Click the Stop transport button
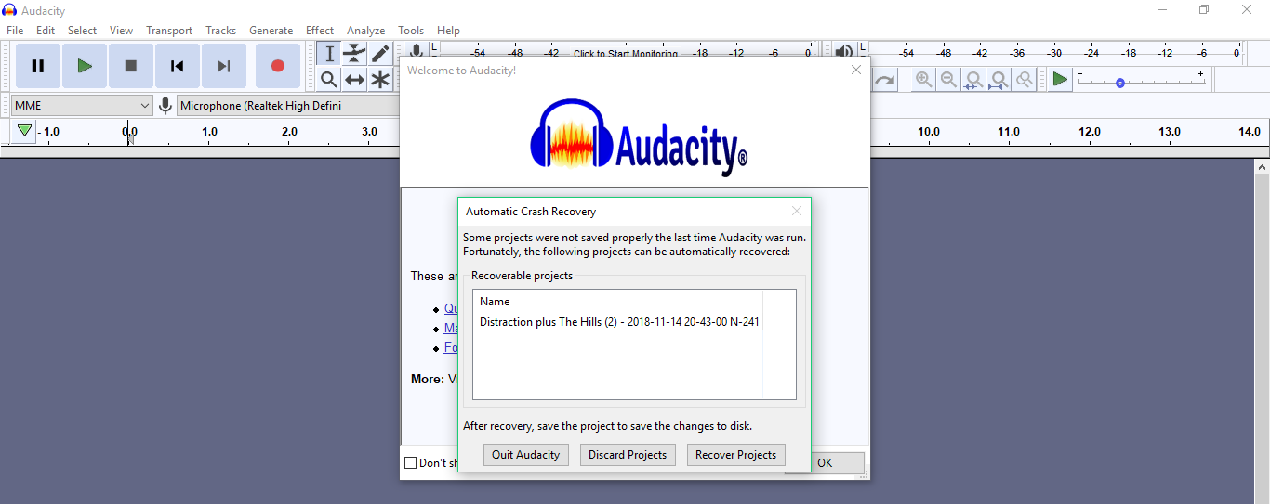 point(131,66)
